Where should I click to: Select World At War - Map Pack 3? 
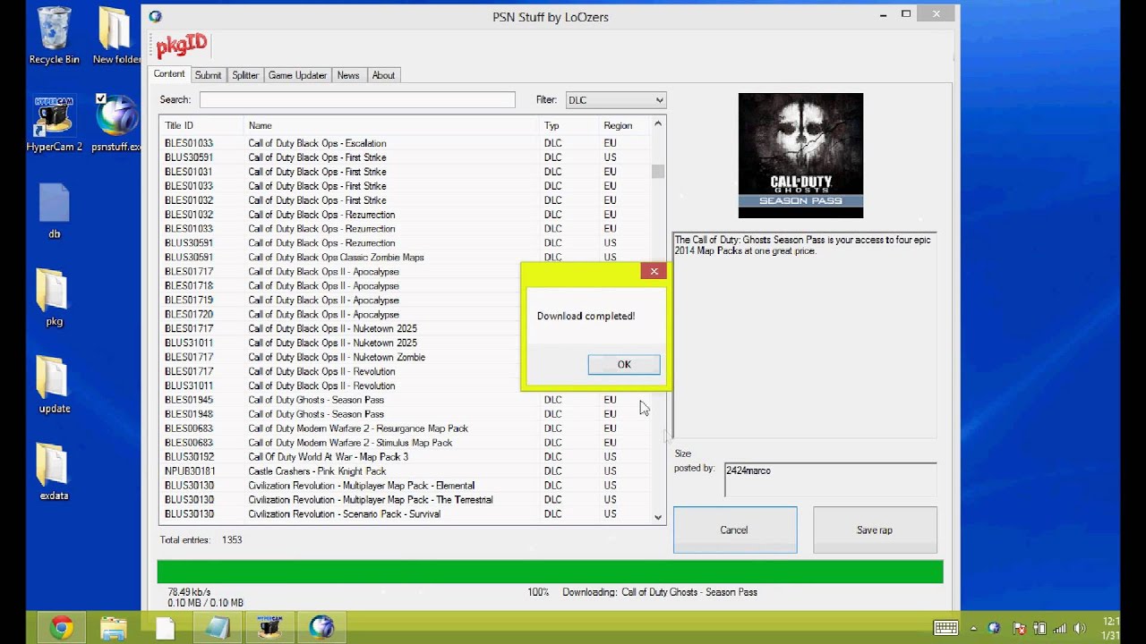coord(406,457)
